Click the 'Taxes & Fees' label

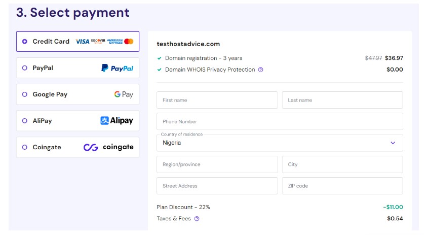pyautogui.click(x=174, y=218)
